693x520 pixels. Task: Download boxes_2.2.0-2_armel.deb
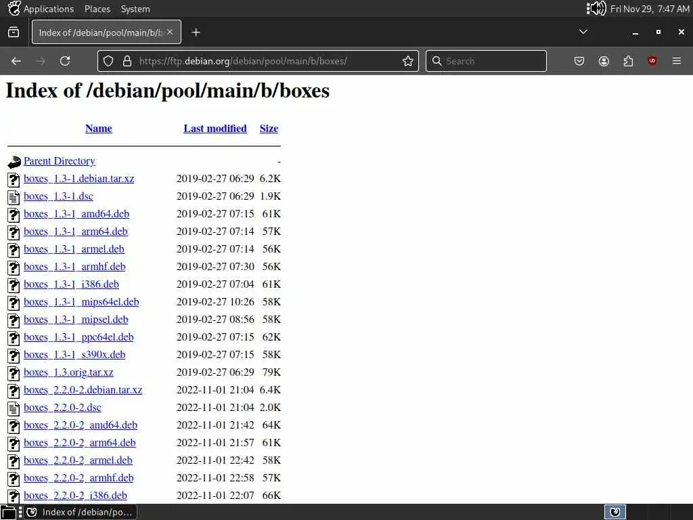(78, 460)
